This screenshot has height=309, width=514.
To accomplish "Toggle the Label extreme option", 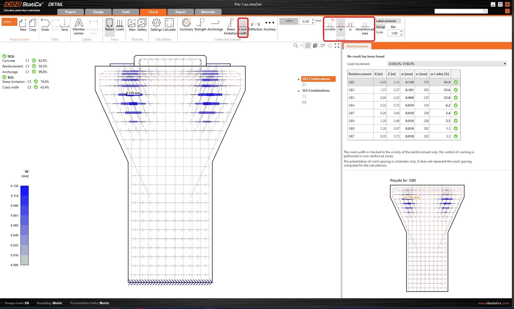I will [386, 21].
